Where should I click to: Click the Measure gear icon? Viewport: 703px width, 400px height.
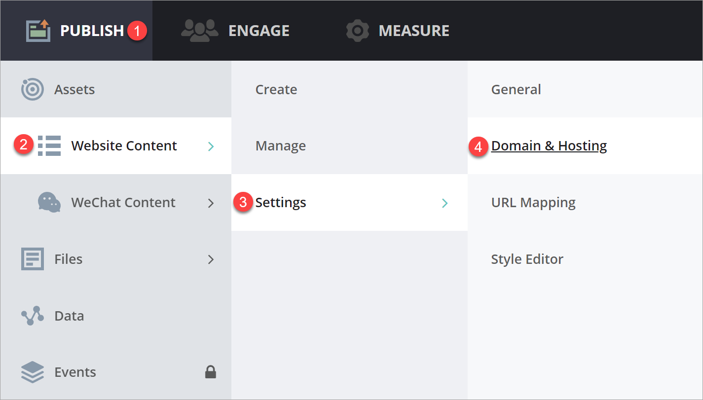click(358, 31)
